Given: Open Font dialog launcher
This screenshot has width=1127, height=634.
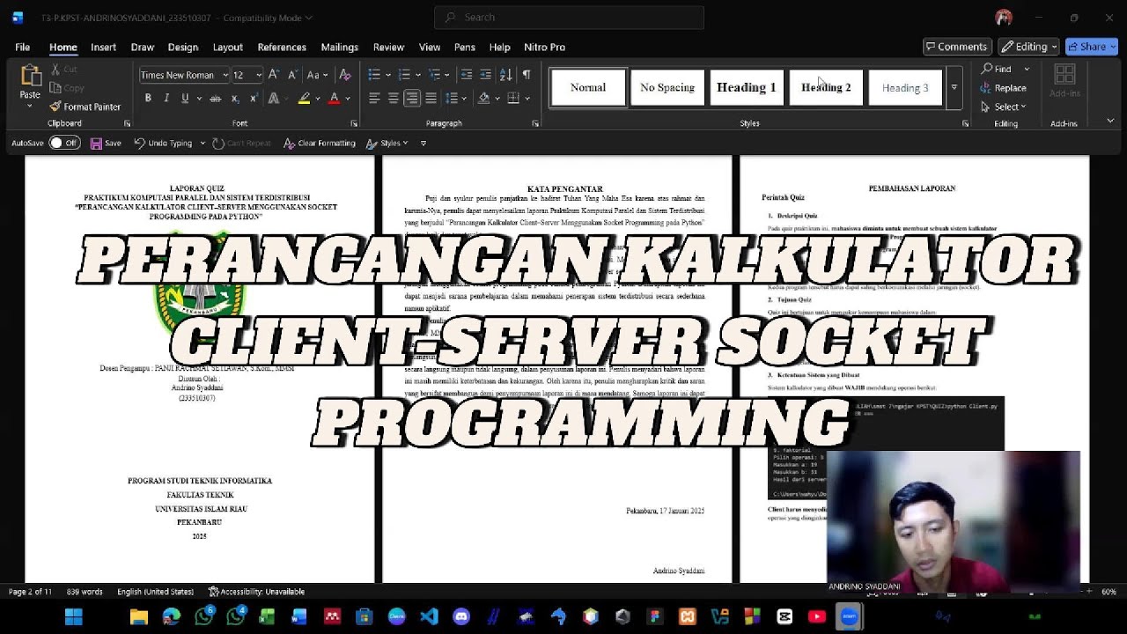Looking at the screenshot, I should [354, 124].
